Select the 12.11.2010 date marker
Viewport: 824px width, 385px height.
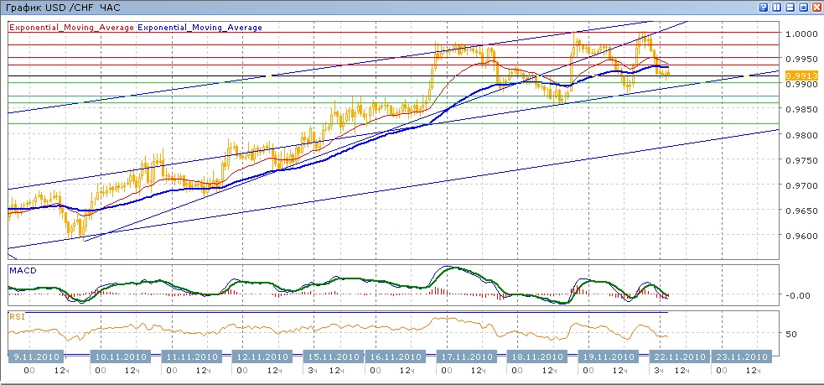coord(262,356)
